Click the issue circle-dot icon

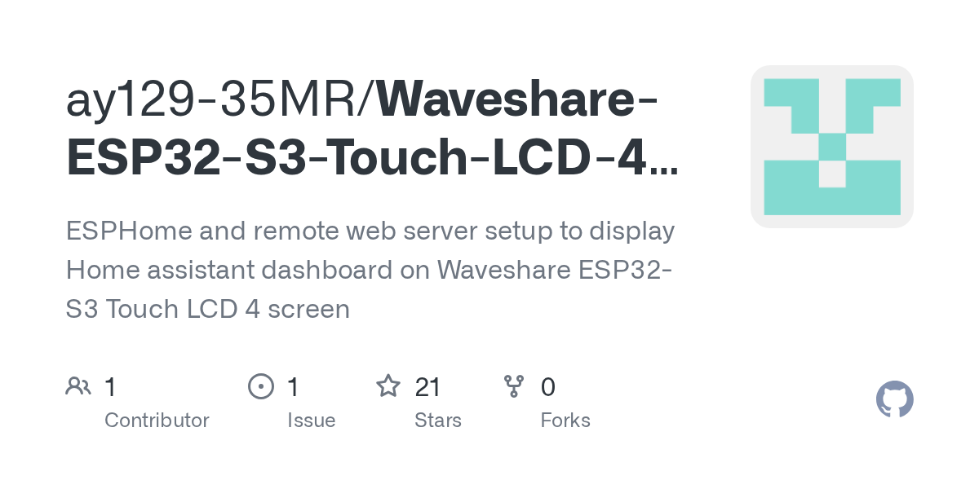(x=261, y=386)
